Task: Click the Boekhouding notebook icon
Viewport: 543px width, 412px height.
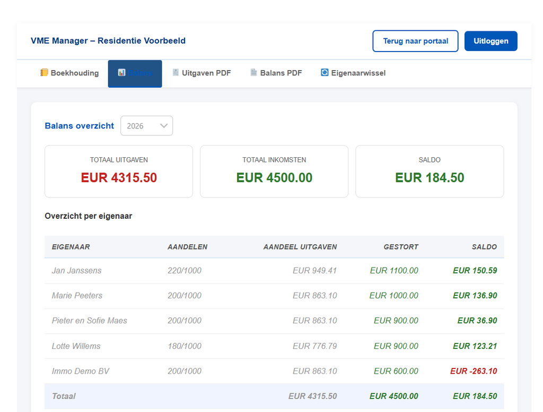Action: (x=44, y=73)
